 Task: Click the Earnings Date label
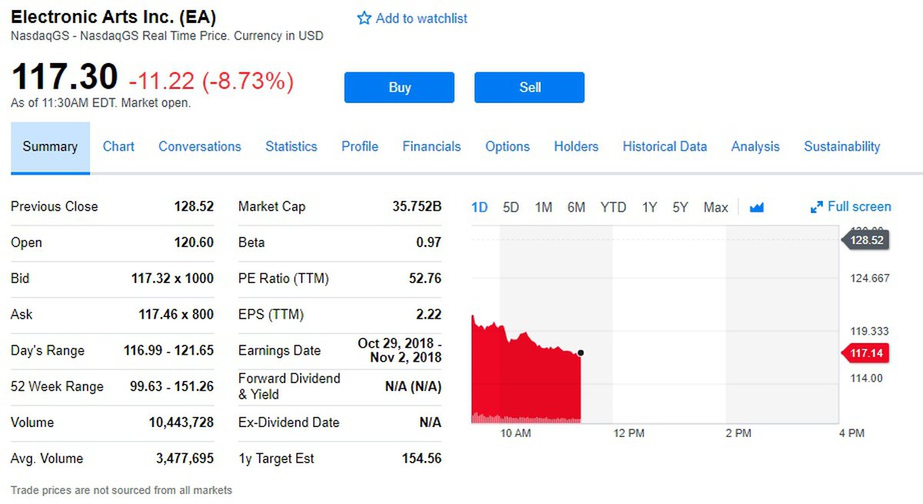coord(279,350)
